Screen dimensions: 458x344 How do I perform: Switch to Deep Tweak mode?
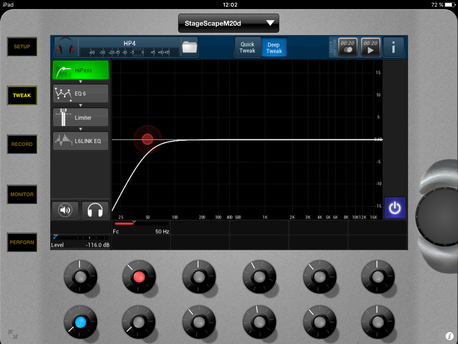click(x=274, y=47)
